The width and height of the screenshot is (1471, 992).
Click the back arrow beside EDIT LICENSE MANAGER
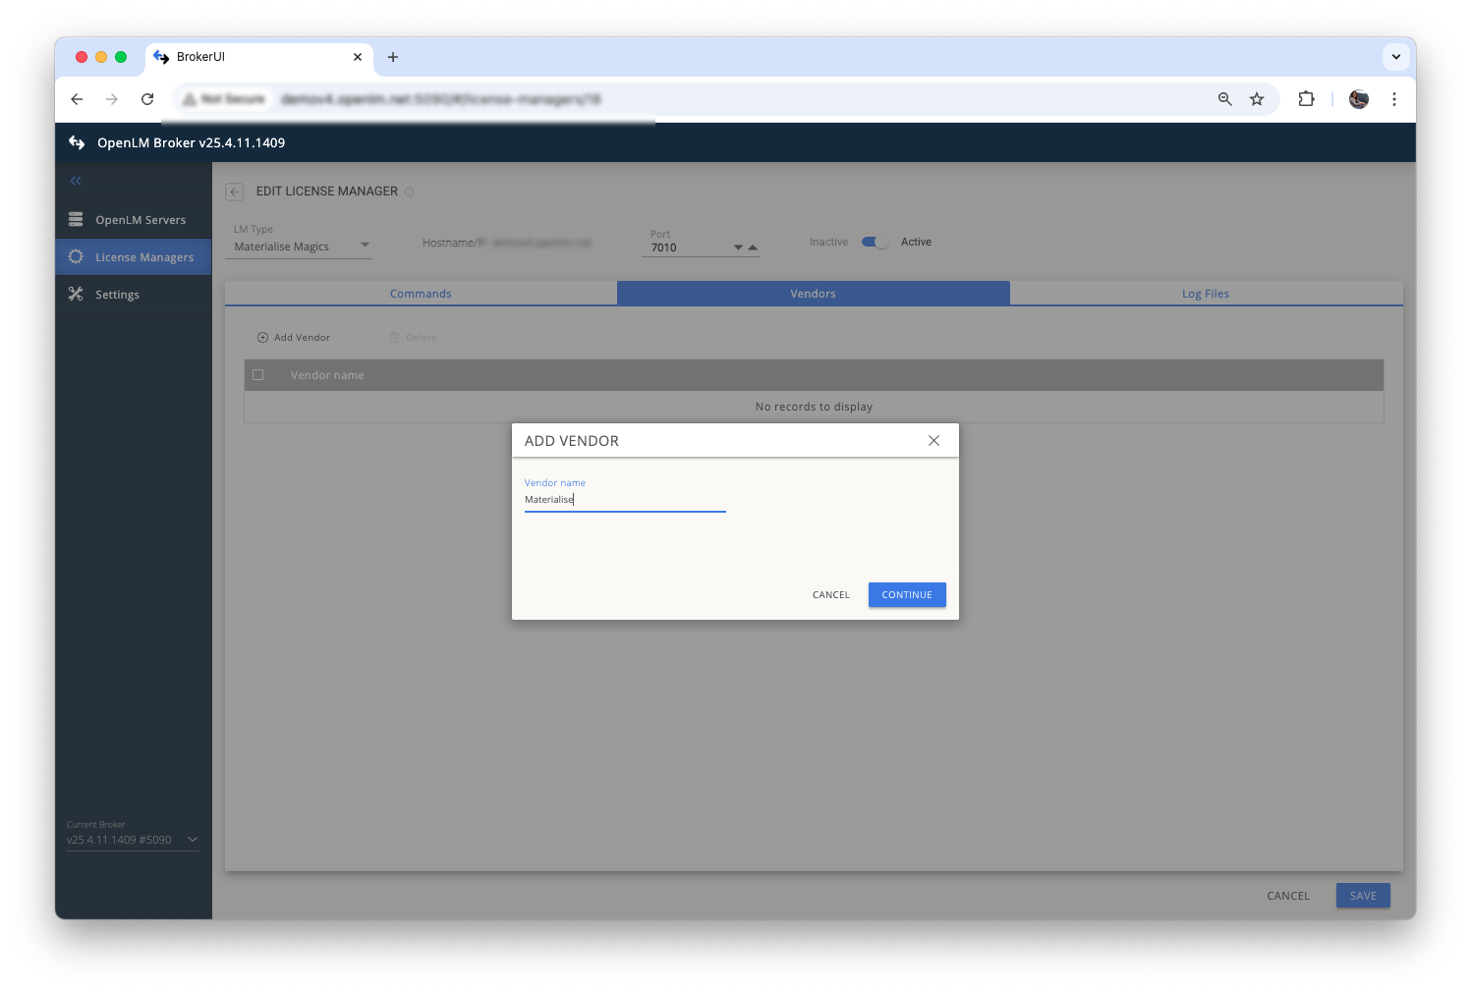(234, 192)
